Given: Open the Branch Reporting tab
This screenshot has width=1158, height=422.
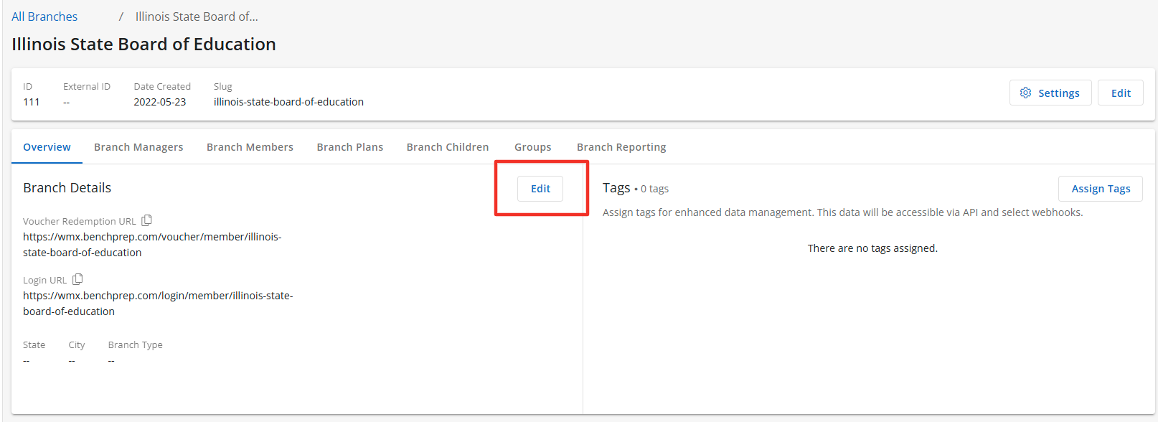Looking at the screenshot, I should pyautogui.click(x=621, y=147).
